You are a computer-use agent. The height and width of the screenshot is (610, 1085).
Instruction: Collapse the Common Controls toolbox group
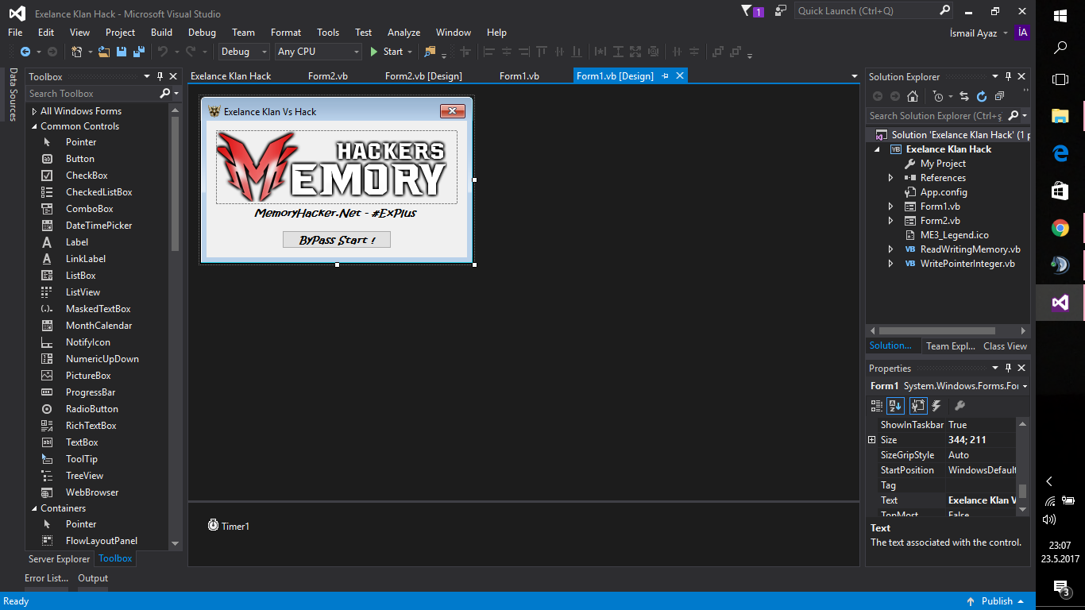34,126
